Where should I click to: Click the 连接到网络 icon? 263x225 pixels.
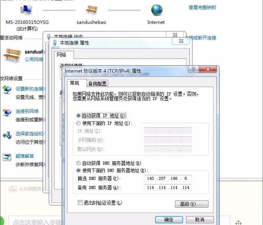[x=7, y=112]
